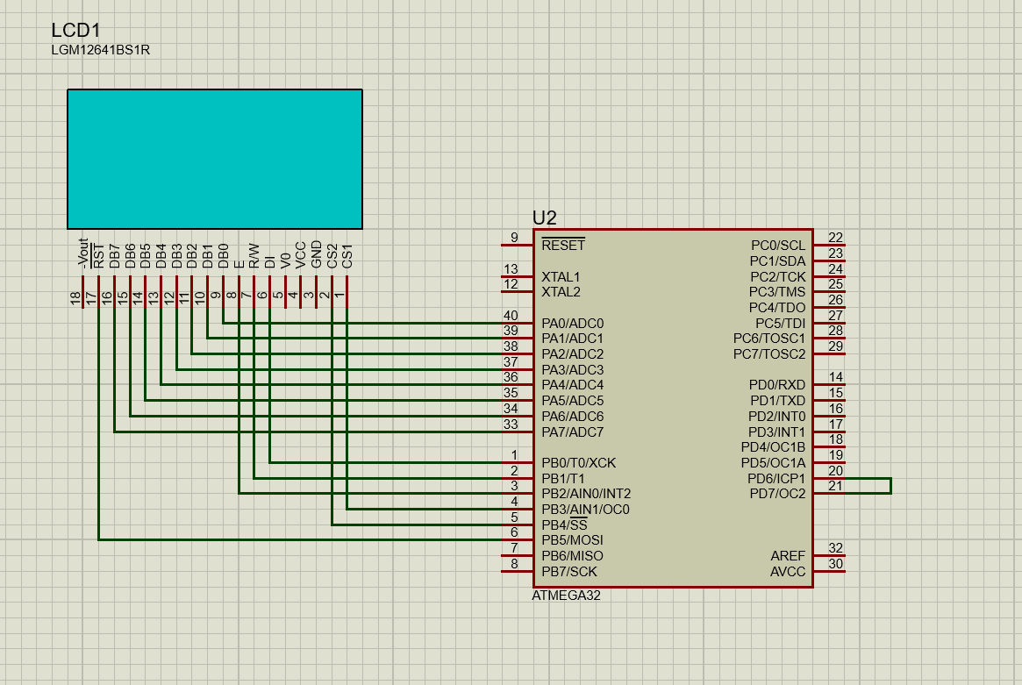Click the CS2 pin label on LCD1

[332, 256]
